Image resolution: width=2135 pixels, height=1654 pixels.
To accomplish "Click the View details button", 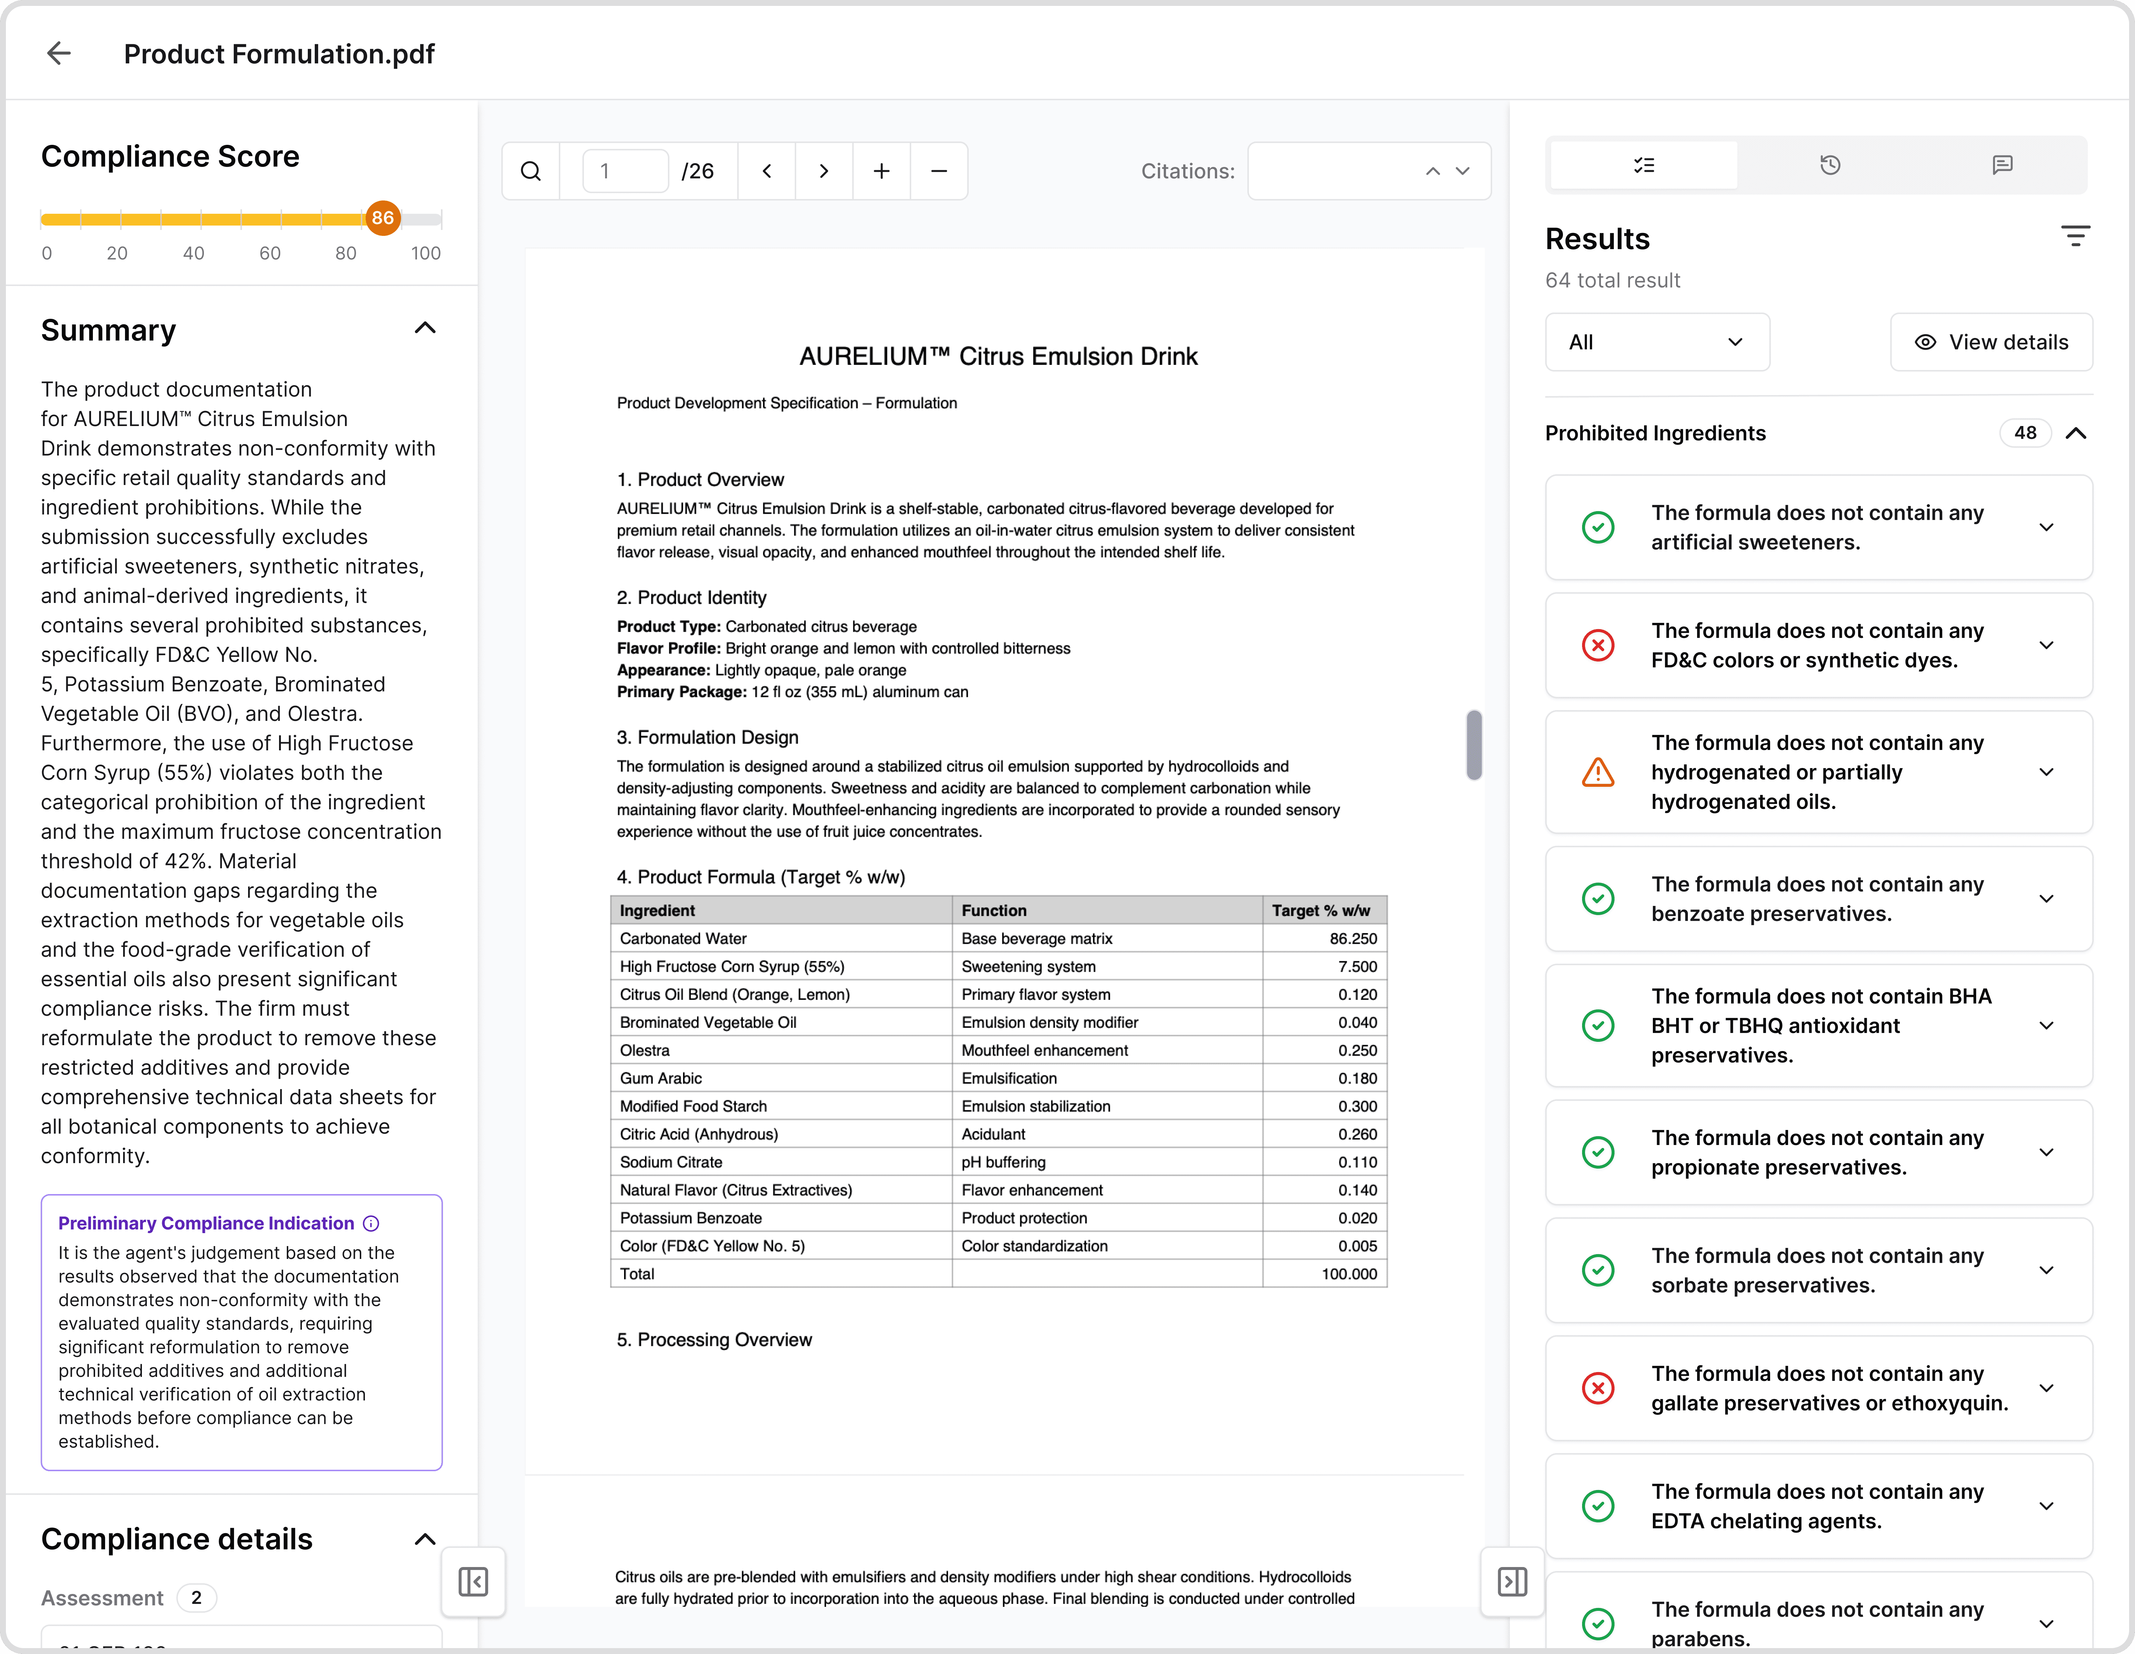I will [x=1991, y=341].
